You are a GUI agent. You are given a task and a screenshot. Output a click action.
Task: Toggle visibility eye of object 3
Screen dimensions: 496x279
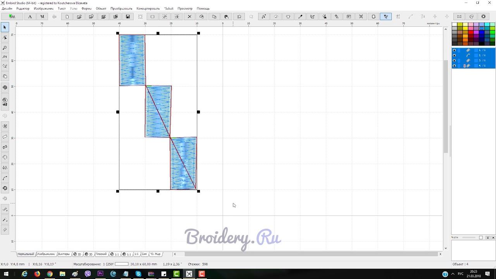[x=454, y=60]
